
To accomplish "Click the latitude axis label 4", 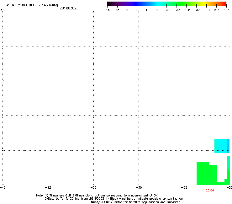I will click(3, 115).
